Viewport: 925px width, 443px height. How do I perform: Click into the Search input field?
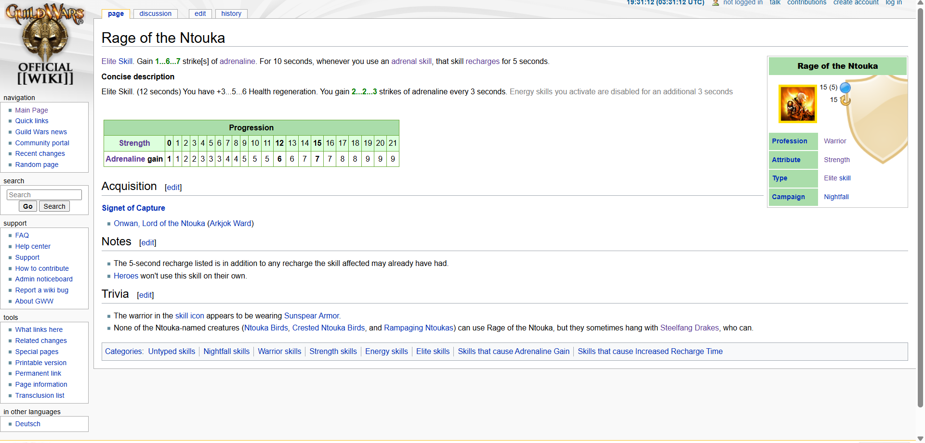[44, 195]
